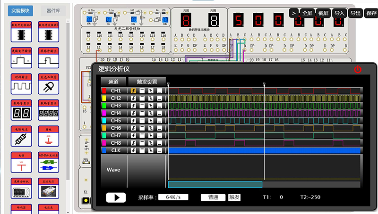Click the red CH1 color swatch
This screenshot has height=214, width=378.
tap(104, 91)
